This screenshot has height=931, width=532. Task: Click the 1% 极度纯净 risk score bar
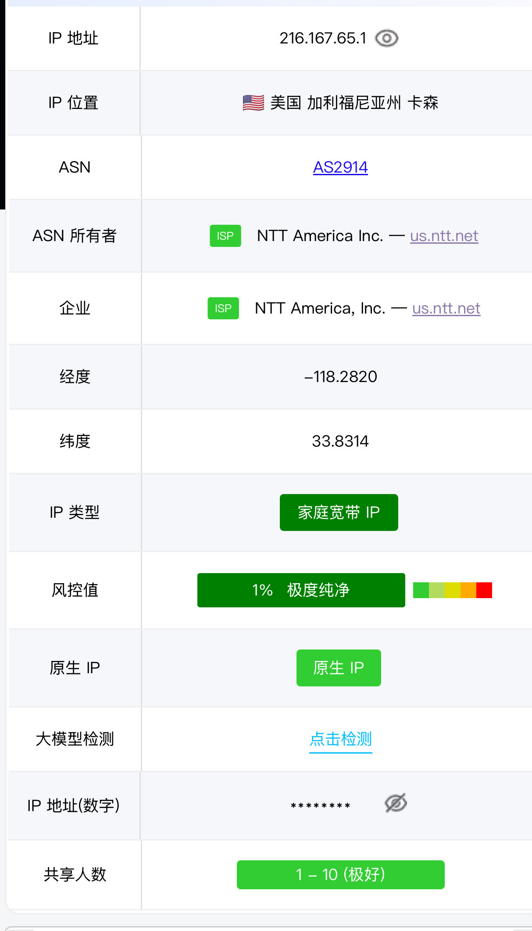pyautogui.click(x=301, y=590)
